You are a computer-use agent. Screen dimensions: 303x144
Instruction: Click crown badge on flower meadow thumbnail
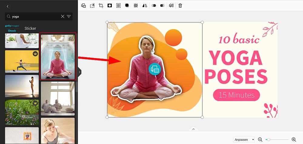(x=35, y=103)
